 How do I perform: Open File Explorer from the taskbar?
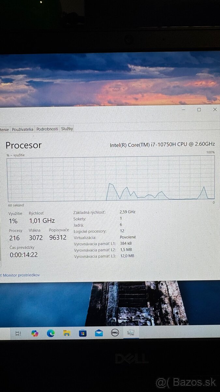[67, 333]
